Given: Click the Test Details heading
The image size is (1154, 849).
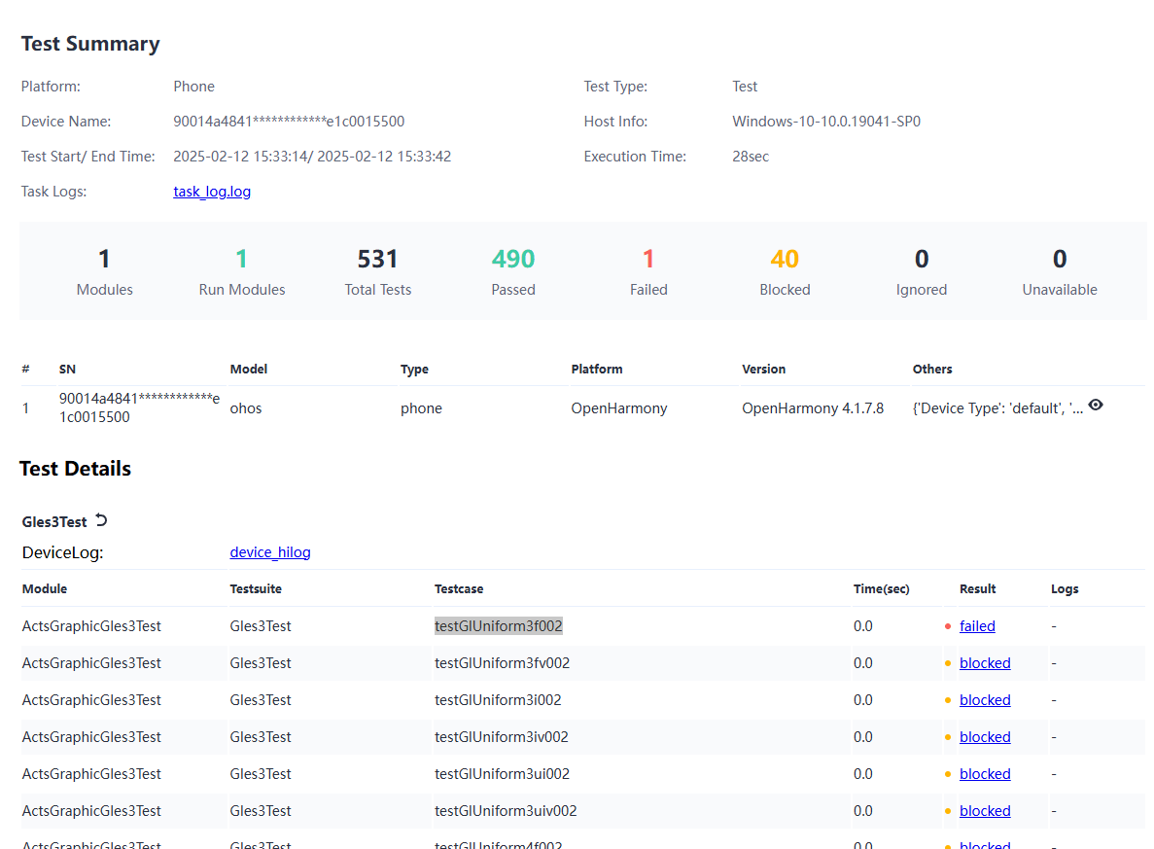Looking at the screenshot, I should [75, 469].
